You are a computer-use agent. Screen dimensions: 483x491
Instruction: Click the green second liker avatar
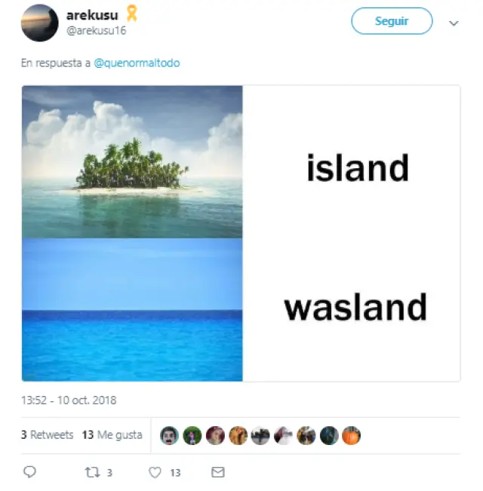point(192,435)
